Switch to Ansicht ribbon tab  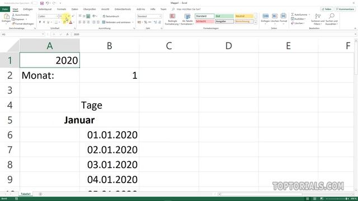(105, 9)
